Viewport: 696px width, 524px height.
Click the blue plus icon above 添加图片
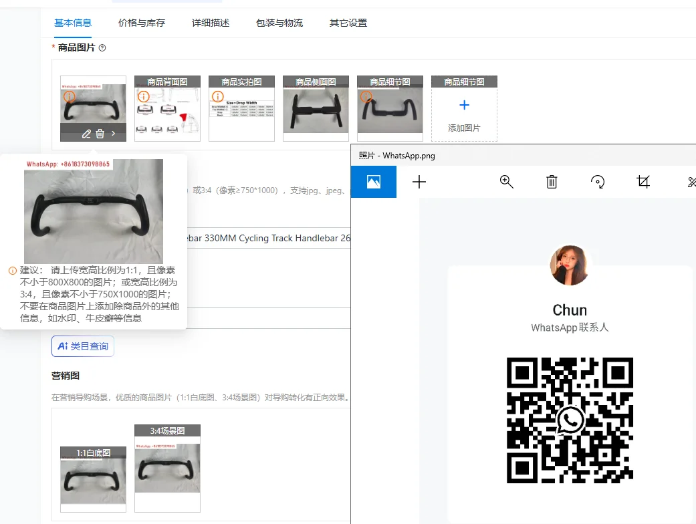pos(464,105)
